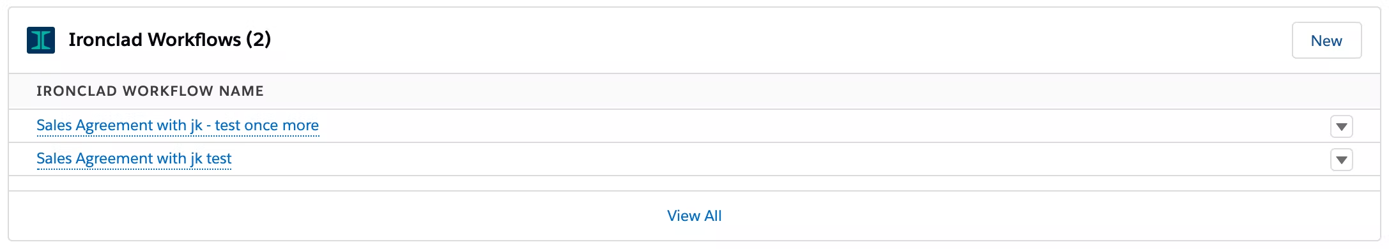Expand actions menu for 'jk test' row

click(x=1342, y=160)
